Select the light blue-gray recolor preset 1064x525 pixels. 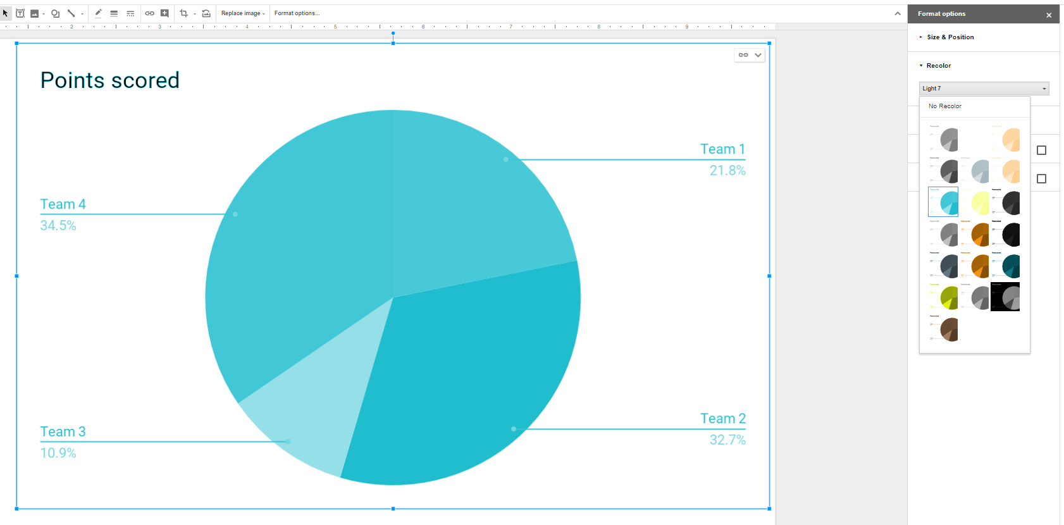(975, 171)
